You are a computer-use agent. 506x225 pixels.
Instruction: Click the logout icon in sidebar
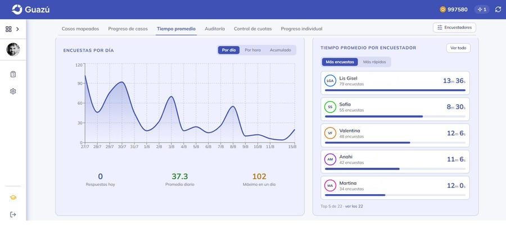point(13,214)
